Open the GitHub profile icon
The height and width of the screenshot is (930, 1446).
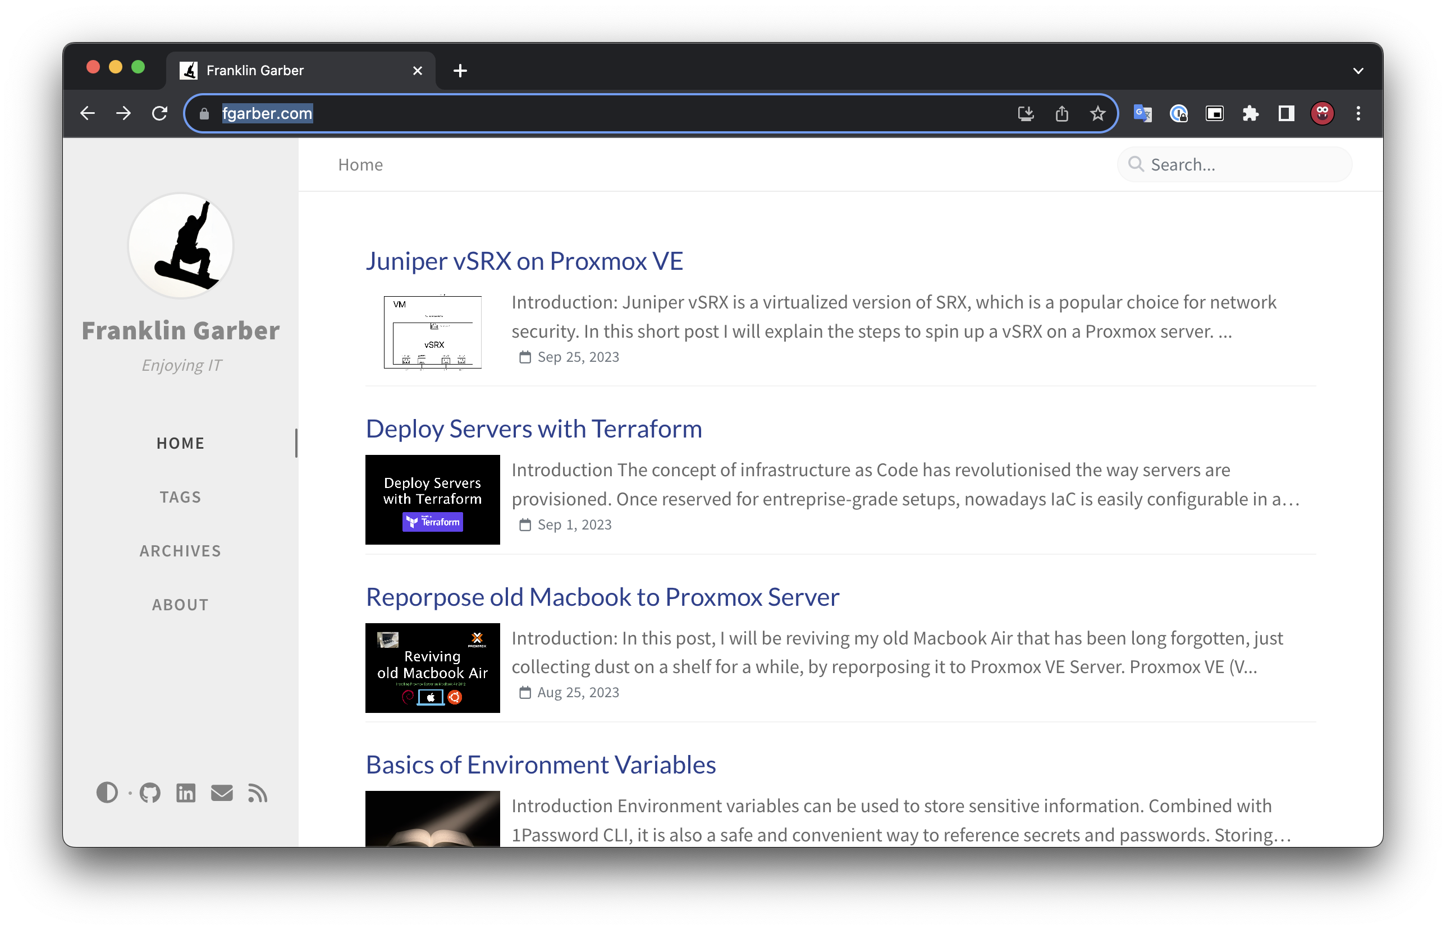(x=150, y=793)
